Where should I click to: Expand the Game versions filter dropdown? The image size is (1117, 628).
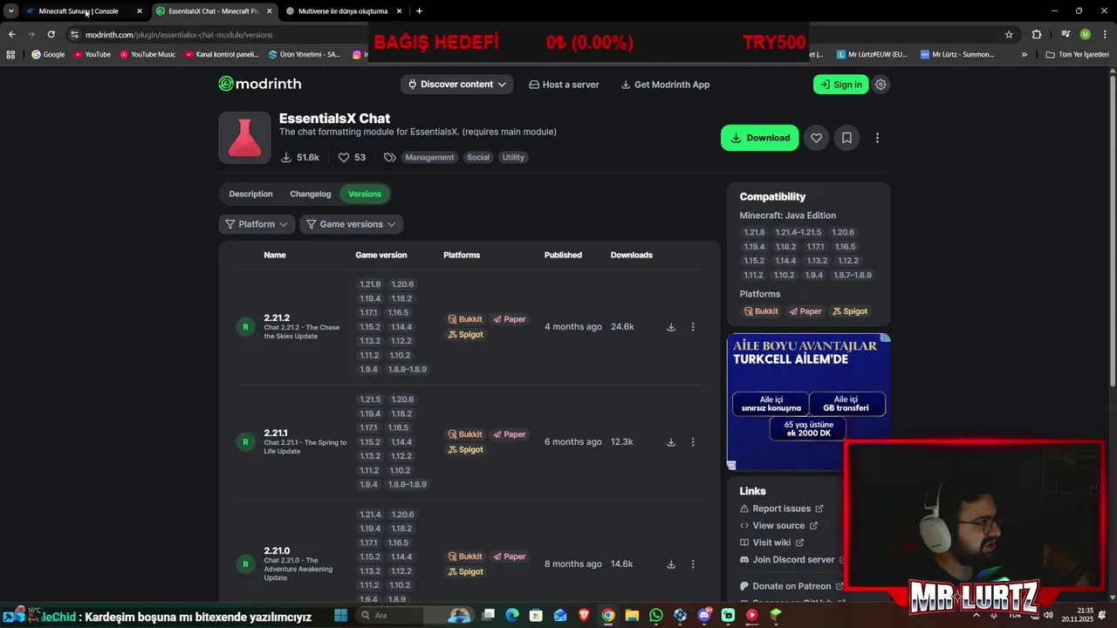tap(351, 224)
